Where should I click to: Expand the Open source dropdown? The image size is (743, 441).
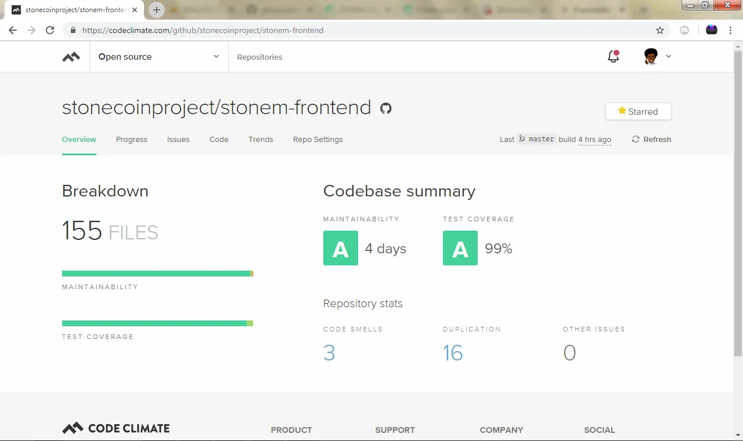point(159,57)
